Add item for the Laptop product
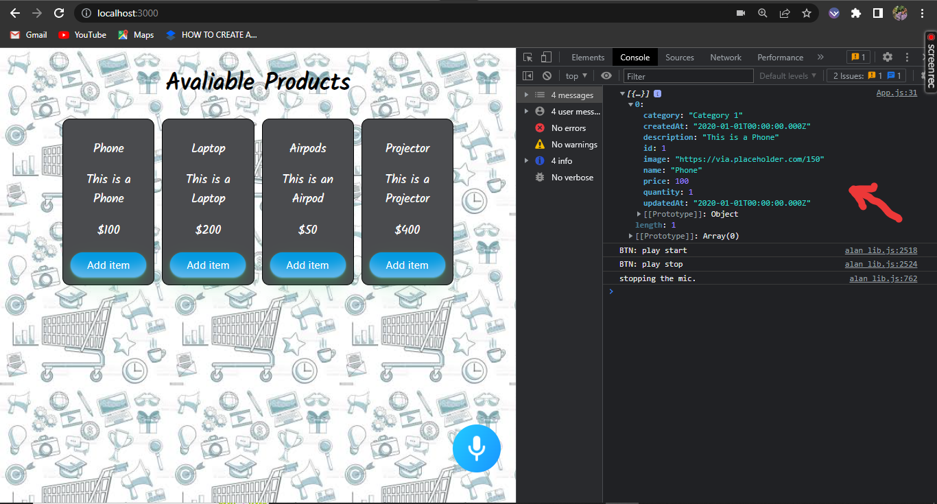Screen dimensions: 937x504 pyautogui.click(x=208, y=265)
